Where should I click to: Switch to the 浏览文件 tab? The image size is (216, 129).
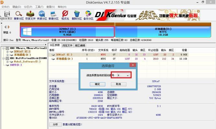[67, 45]
